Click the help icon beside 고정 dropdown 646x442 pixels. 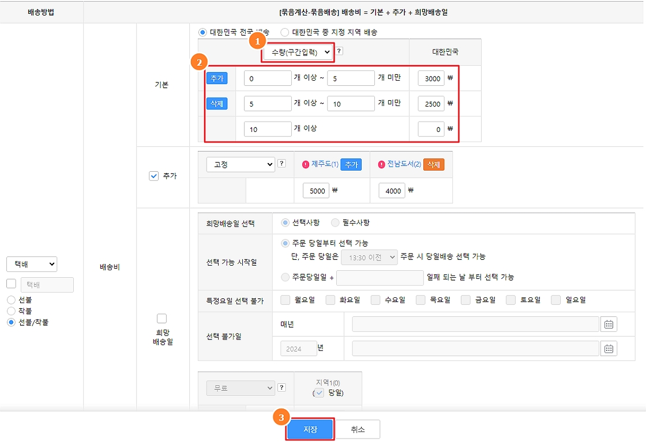pos(281,164)
